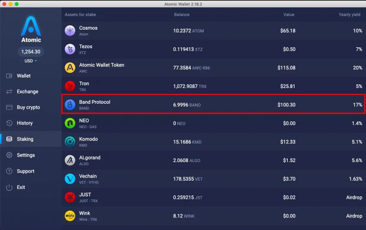Click the $115.08 value
The width and height of the screenshot is (366, 230).
tap(286, 68)
